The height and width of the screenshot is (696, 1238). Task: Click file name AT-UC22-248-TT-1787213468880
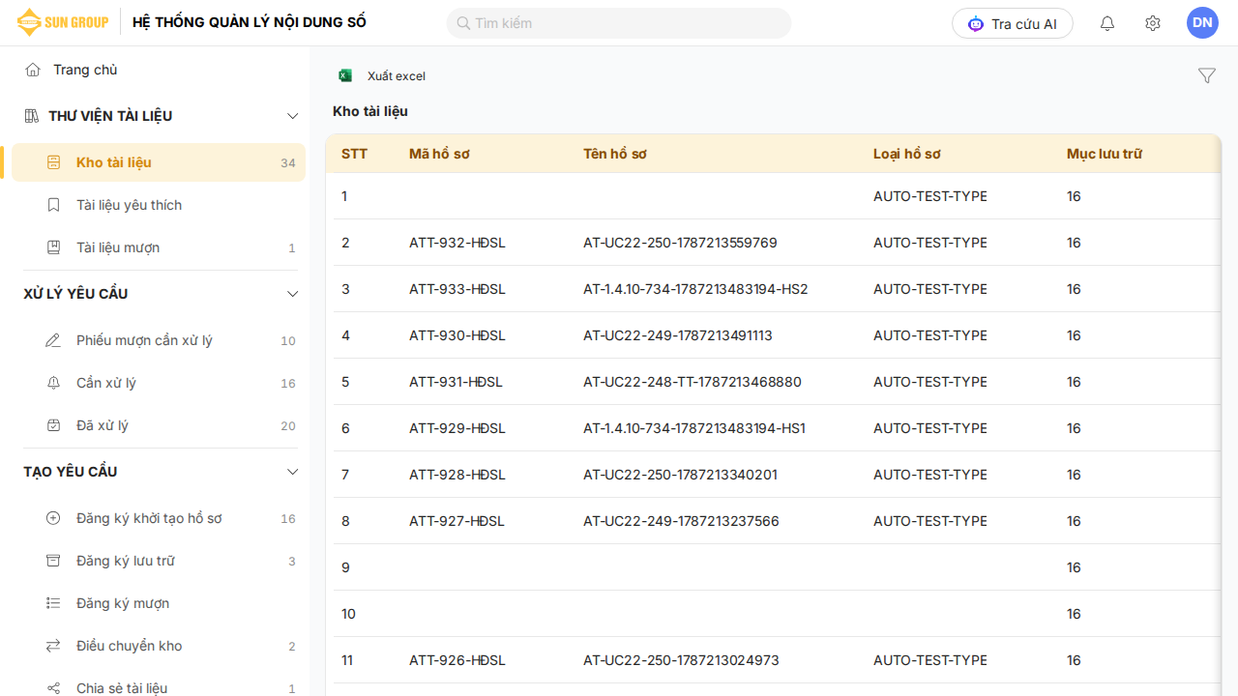[x=693, y=382]
